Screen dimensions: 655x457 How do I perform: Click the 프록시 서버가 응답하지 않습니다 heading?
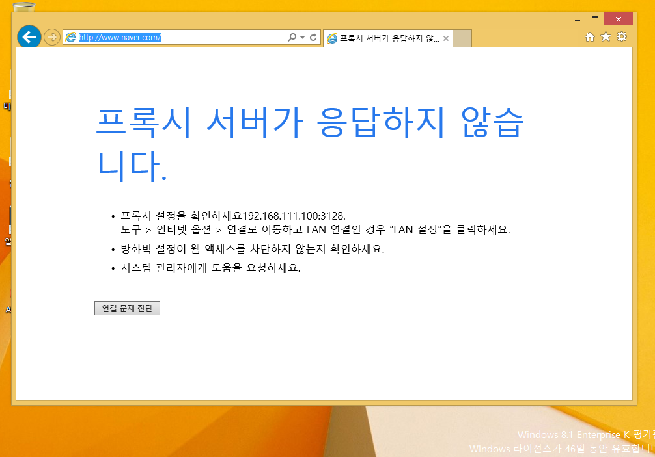point(310,144)
